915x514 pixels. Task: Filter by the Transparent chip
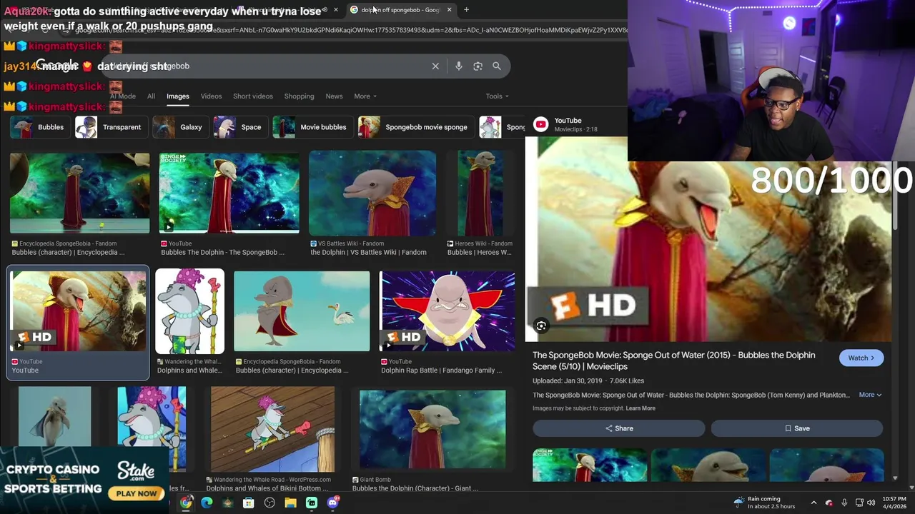pos(110,127)
